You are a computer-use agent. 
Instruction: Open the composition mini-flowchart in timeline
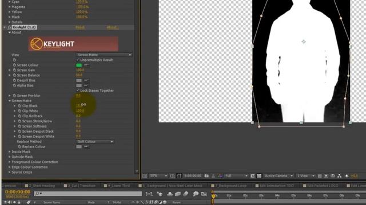point(149,194)
